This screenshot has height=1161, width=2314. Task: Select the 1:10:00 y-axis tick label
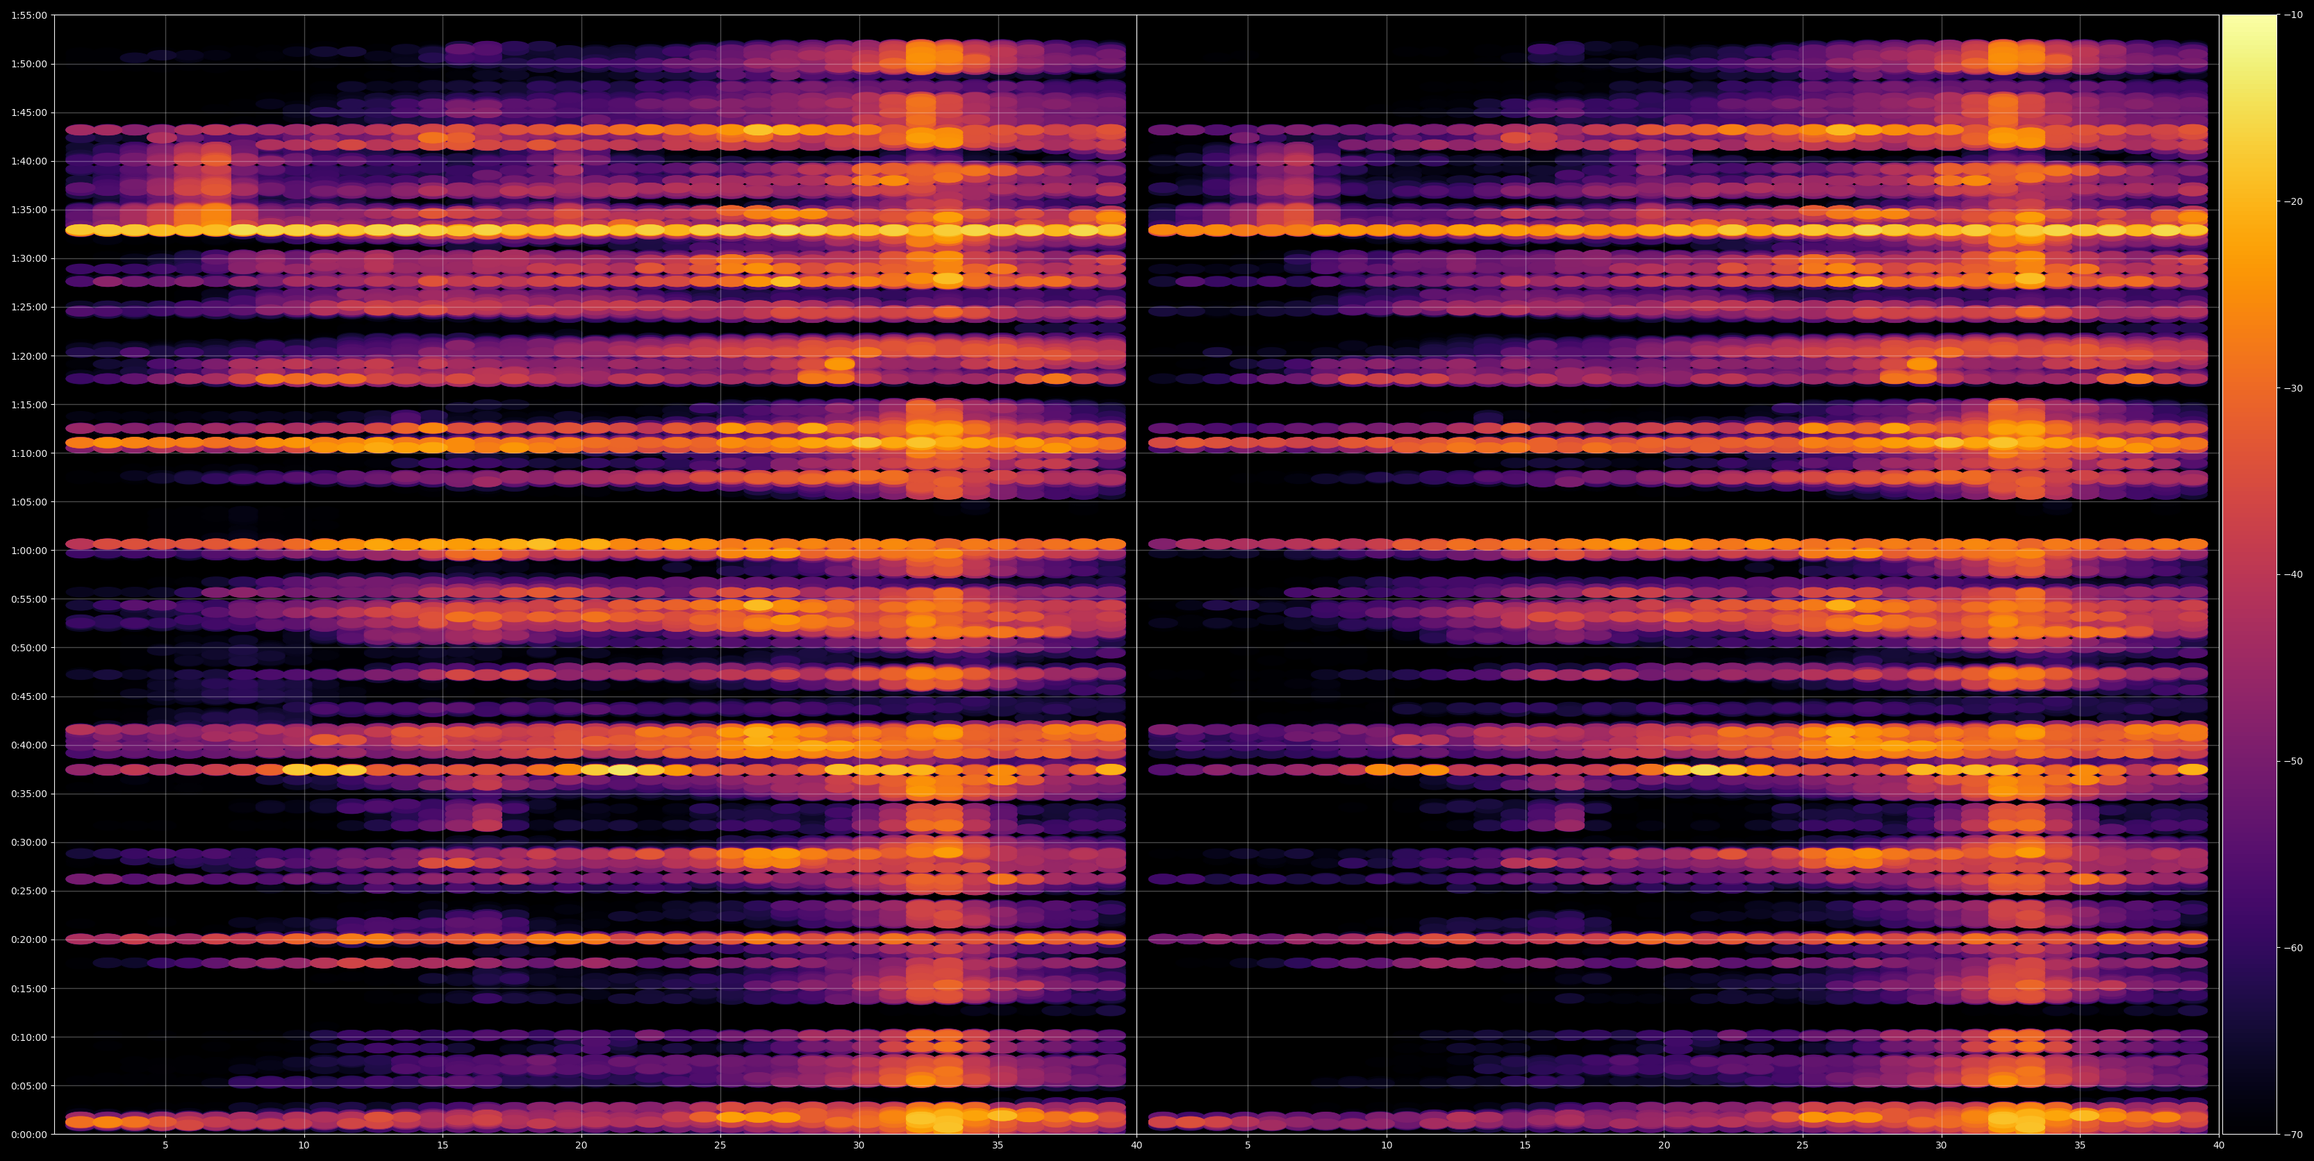click(x=28, y=453)
